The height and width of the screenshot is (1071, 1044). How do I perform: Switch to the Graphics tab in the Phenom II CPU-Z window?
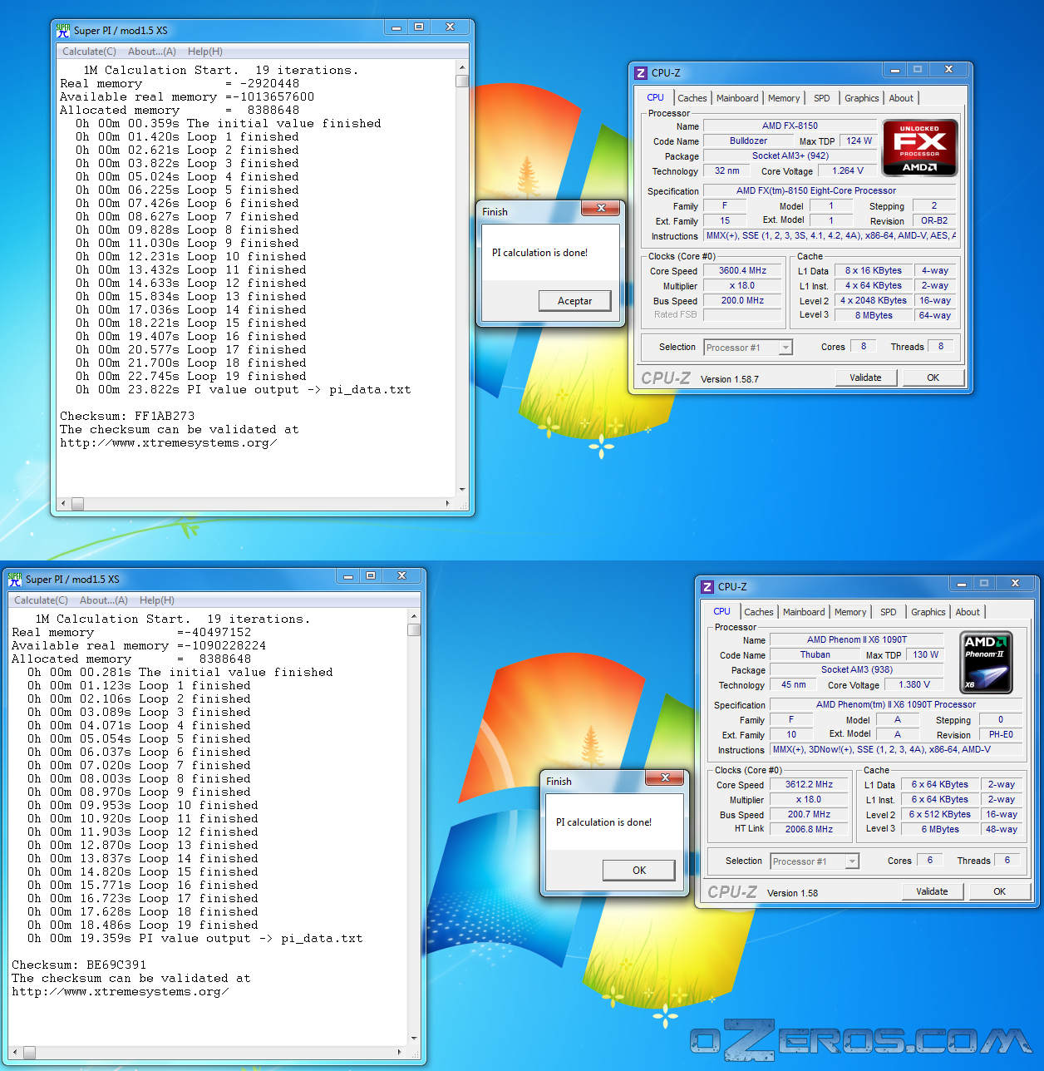928,612
